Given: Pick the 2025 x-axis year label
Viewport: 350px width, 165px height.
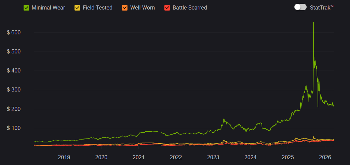Looking at the screenshot, I should pos(288,157).
